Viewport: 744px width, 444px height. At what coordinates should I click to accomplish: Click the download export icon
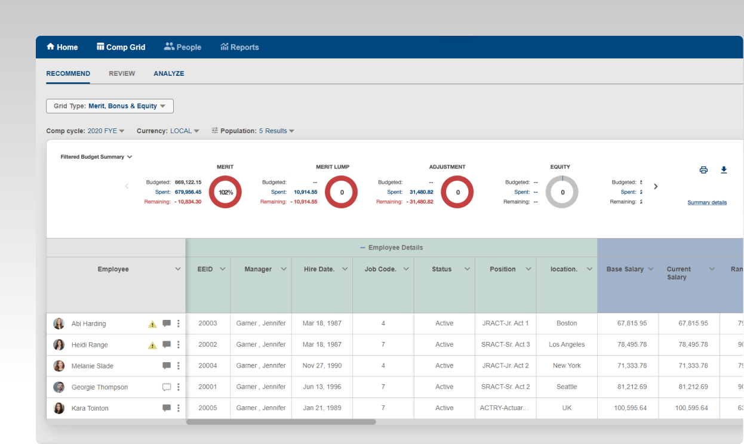click(x=724, y=170)
